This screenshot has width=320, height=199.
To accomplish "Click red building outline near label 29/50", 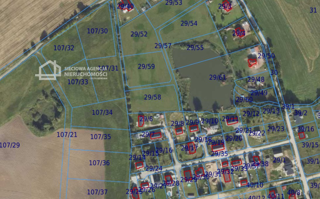I will (252, 62).
